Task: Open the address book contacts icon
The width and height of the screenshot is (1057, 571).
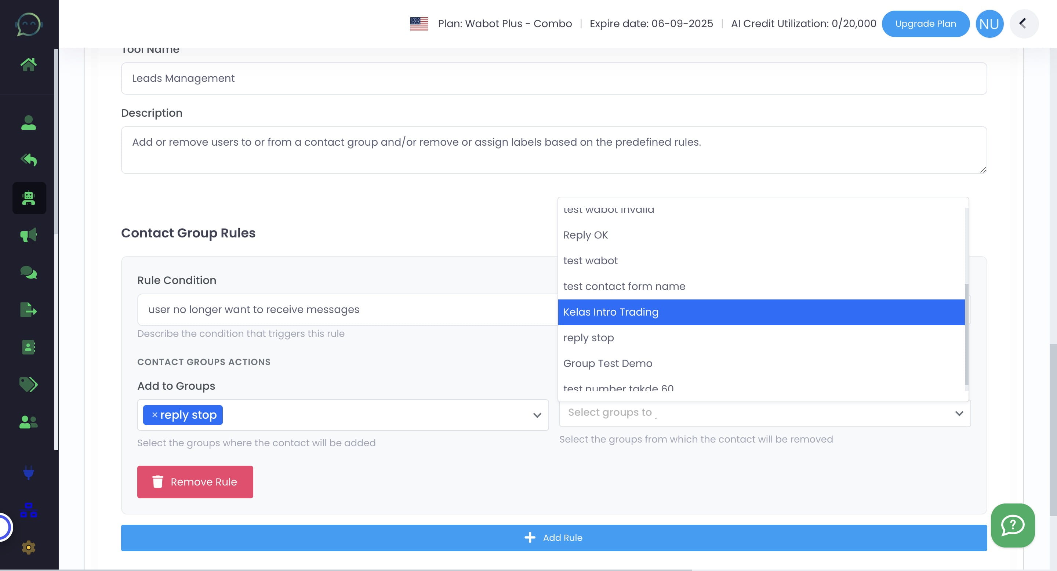Action: tap(29, 347)
